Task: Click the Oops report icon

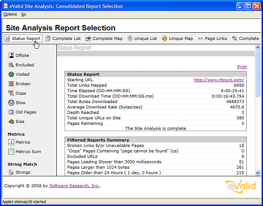Action: click(11, 93)
